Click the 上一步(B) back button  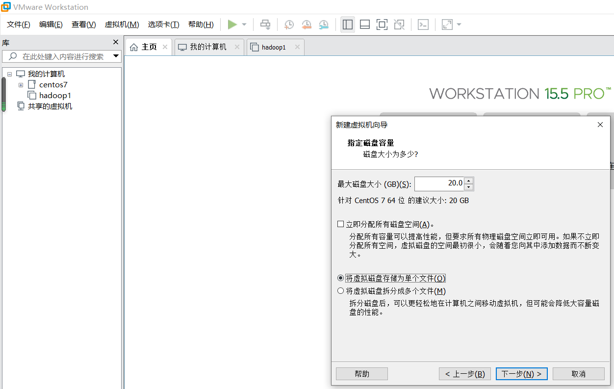pyautogui.click(x=465, y=374)
